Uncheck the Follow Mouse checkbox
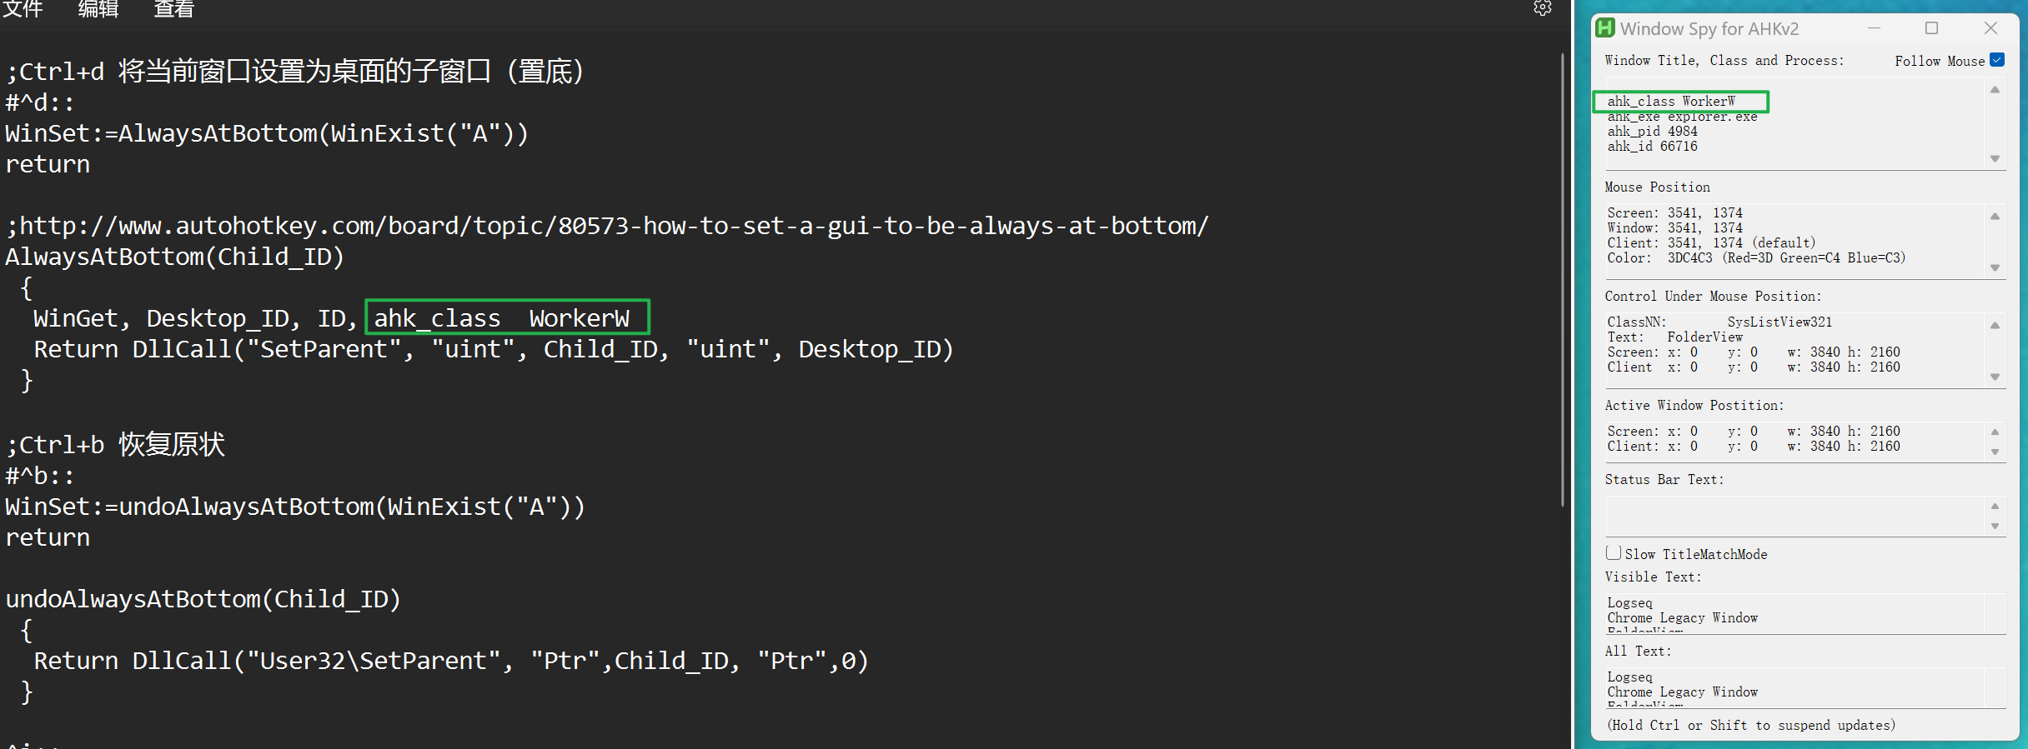 point(1997,60)
